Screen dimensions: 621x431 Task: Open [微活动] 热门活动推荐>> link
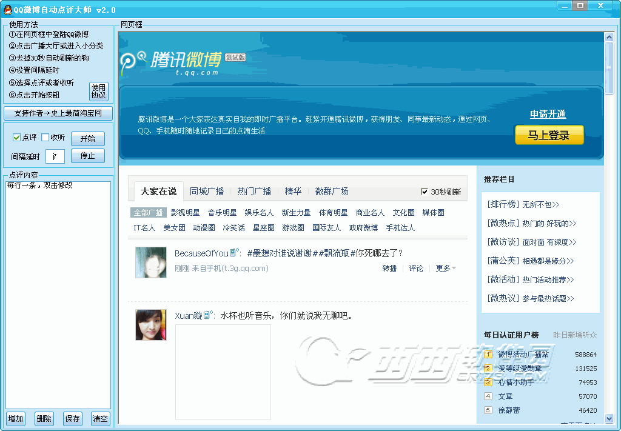click(530, 279)
